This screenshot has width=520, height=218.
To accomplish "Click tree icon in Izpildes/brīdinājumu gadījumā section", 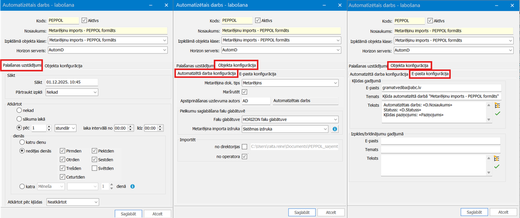I will coord(497,159).
